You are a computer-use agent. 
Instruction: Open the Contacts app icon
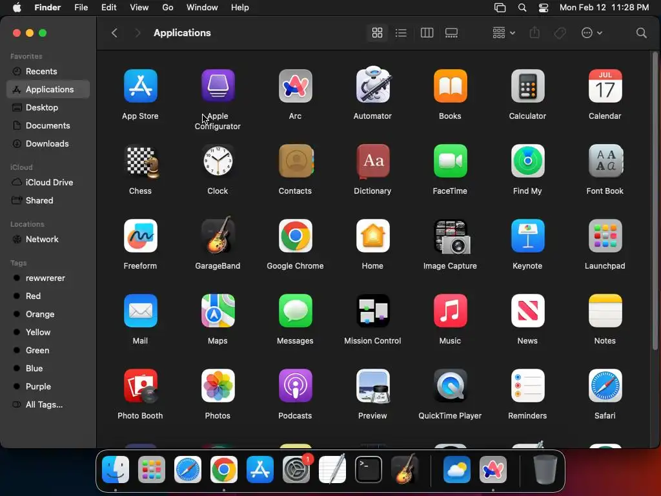point(296,161)
